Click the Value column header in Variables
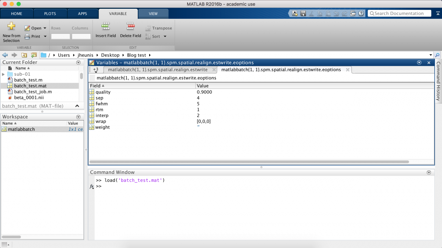442x248 pixels. (315, 86)
